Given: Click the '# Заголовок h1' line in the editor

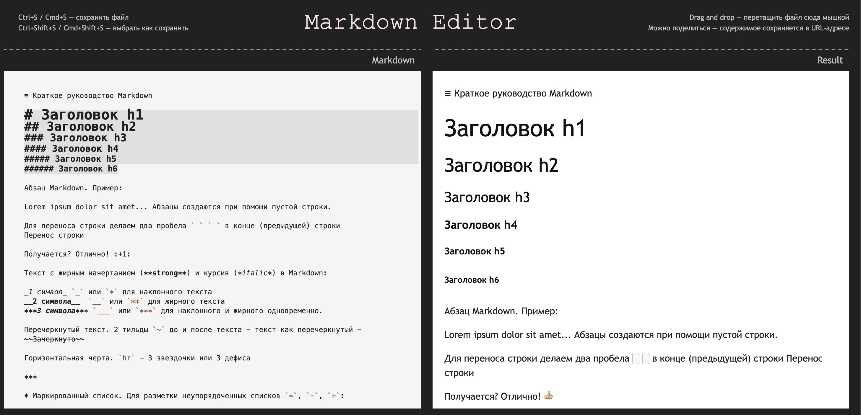Looking at the screenshot, I should point(84,115).
